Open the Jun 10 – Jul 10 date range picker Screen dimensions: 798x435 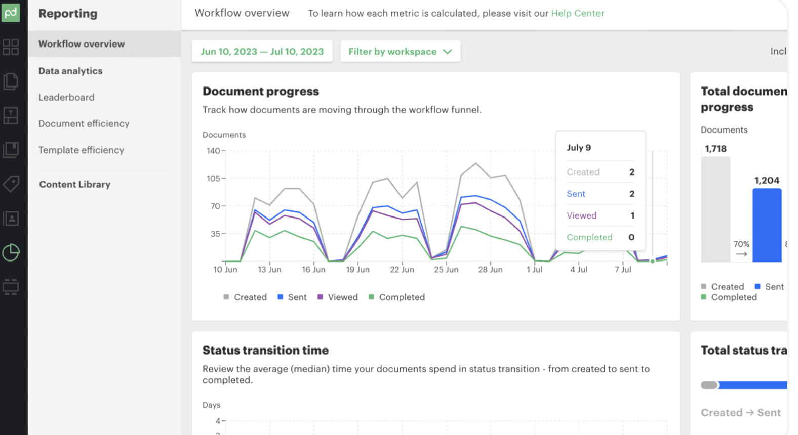[x=262, y=52]
